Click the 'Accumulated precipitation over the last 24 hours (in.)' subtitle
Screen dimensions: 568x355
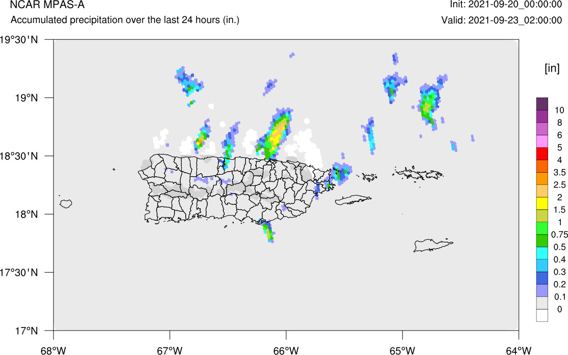pos(125,20)
